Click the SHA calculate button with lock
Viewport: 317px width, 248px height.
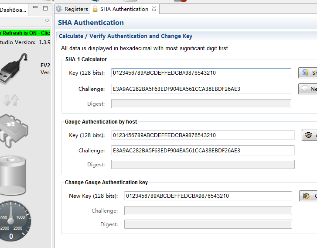click(x=307, y=73)
